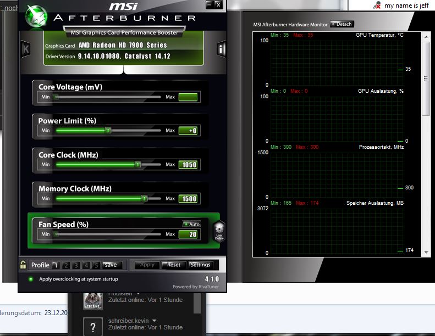Viewport: 435px width, 336px height.
Task: Click the Memory Clock 1500 value field
Action: pos(188,198)
